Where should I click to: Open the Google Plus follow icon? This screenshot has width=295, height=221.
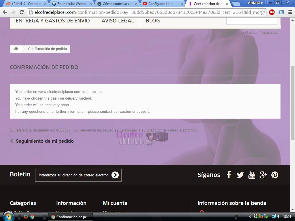pyautogui.click(x=263, y=175)
